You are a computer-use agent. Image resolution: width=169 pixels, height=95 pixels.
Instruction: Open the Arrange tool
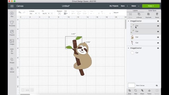tap(79, 13)
